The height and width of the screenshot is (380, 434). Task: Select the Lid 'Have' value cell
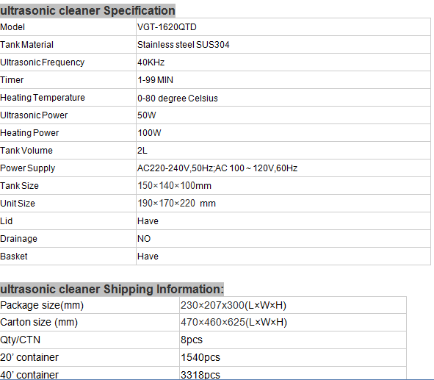tap(283, 221)
